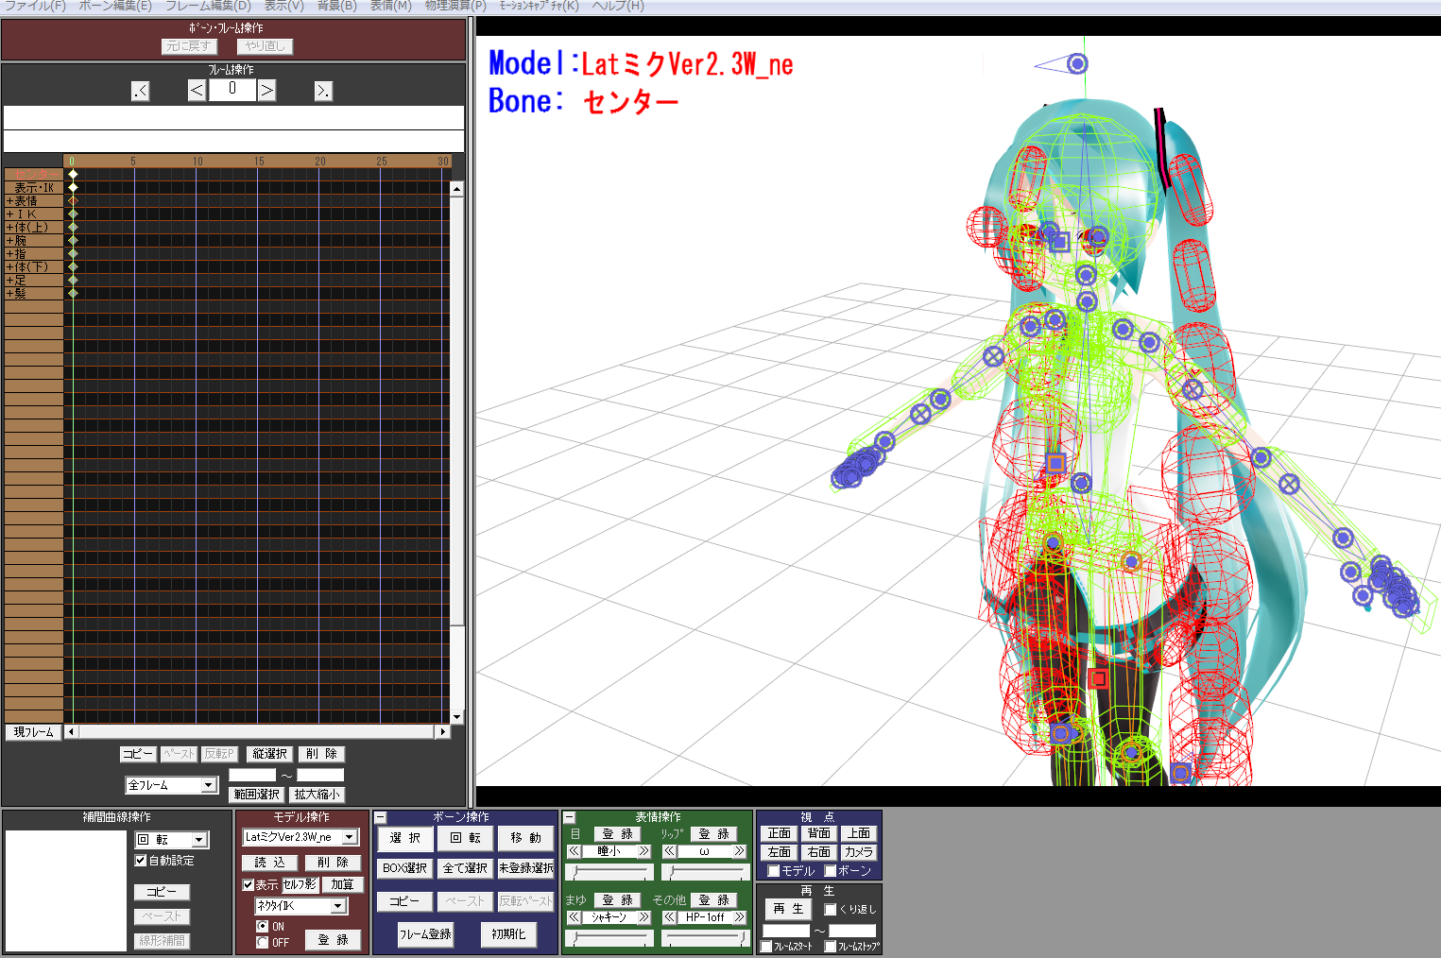Expand the +足 track group
This screenshot has height=958, width=1441.
16,281
